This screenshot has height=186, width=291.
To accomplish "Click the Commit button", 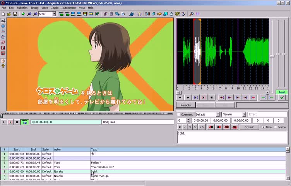I will [x=249, y=127].
